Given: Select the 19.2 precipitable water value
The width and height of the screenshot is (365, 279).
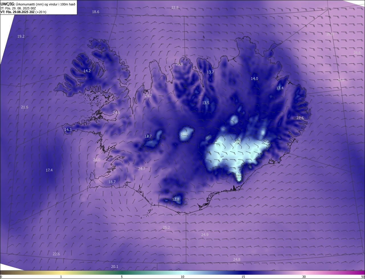Looking at the screenshot, I should [x=21, y=37].
